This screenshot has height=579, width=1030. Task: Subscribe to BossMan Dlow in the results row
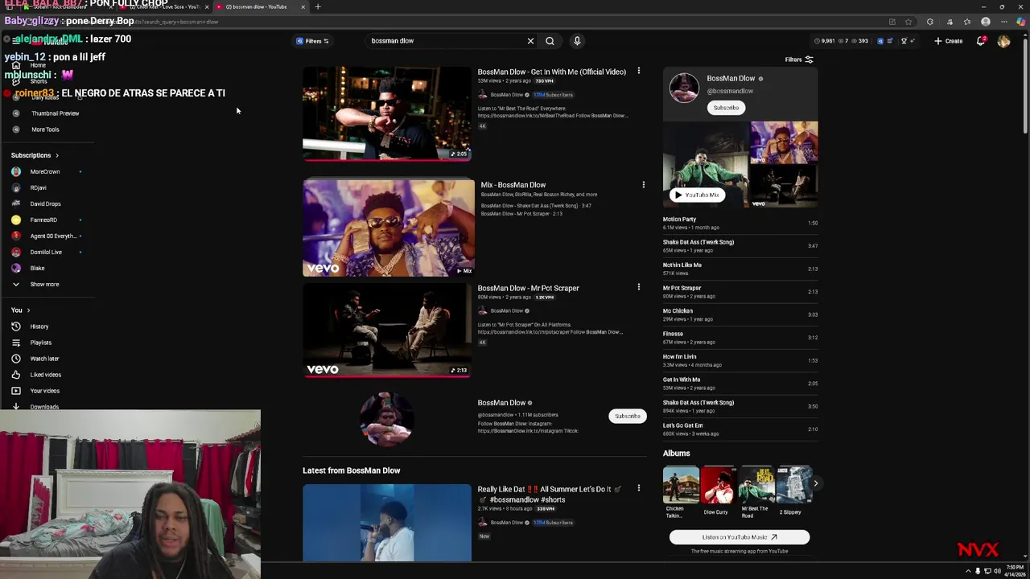pos(628,416)
